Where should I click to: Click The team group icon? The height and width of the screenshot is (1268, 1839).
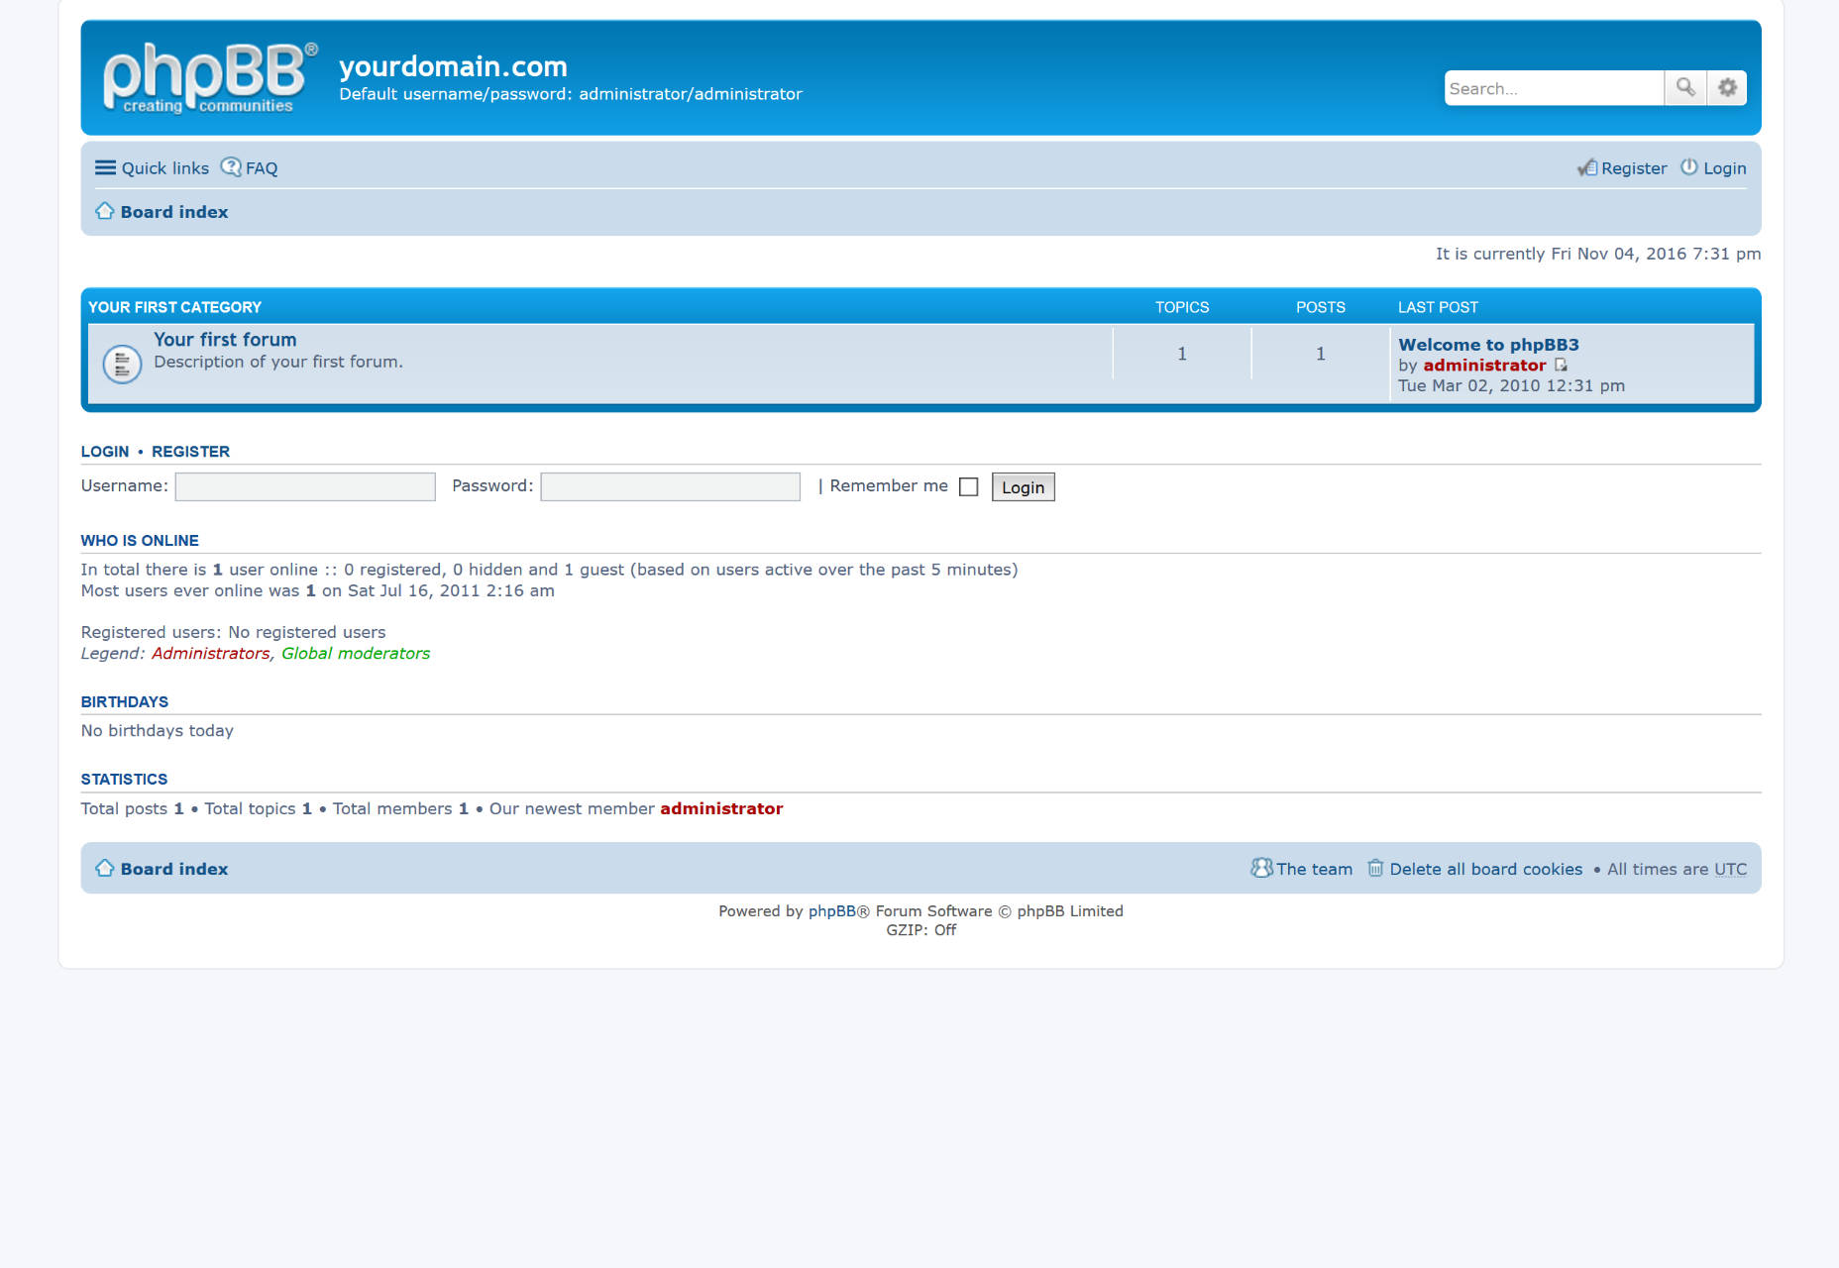tap(1261, 868)
